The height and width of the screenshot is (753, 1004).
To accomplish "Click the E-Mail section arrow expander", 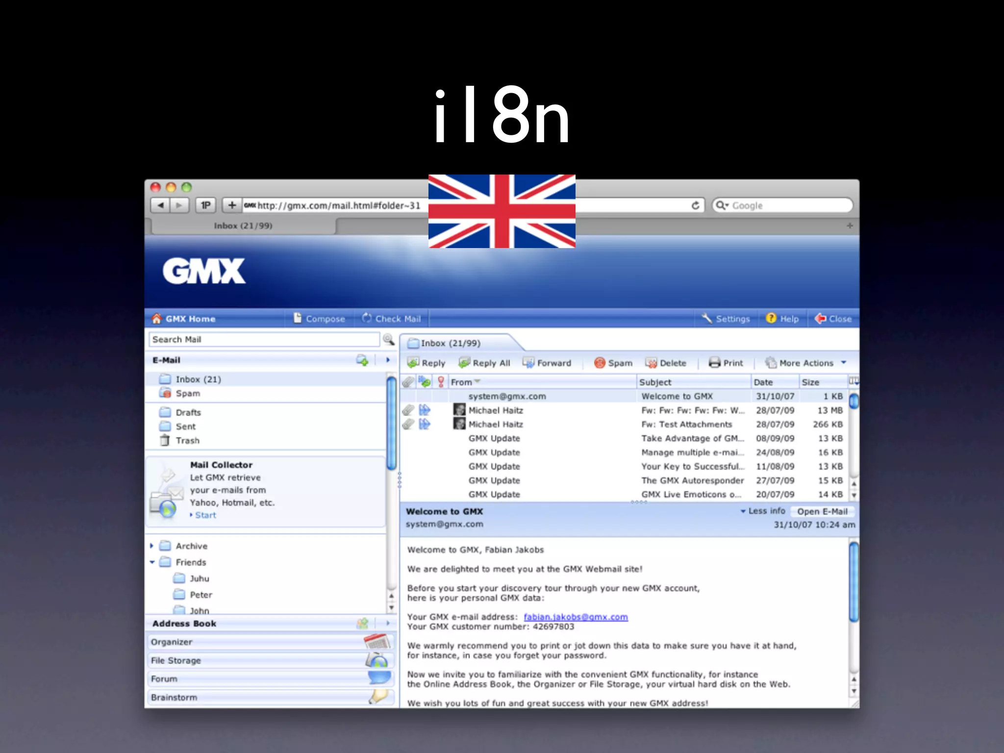I will 388,360.
